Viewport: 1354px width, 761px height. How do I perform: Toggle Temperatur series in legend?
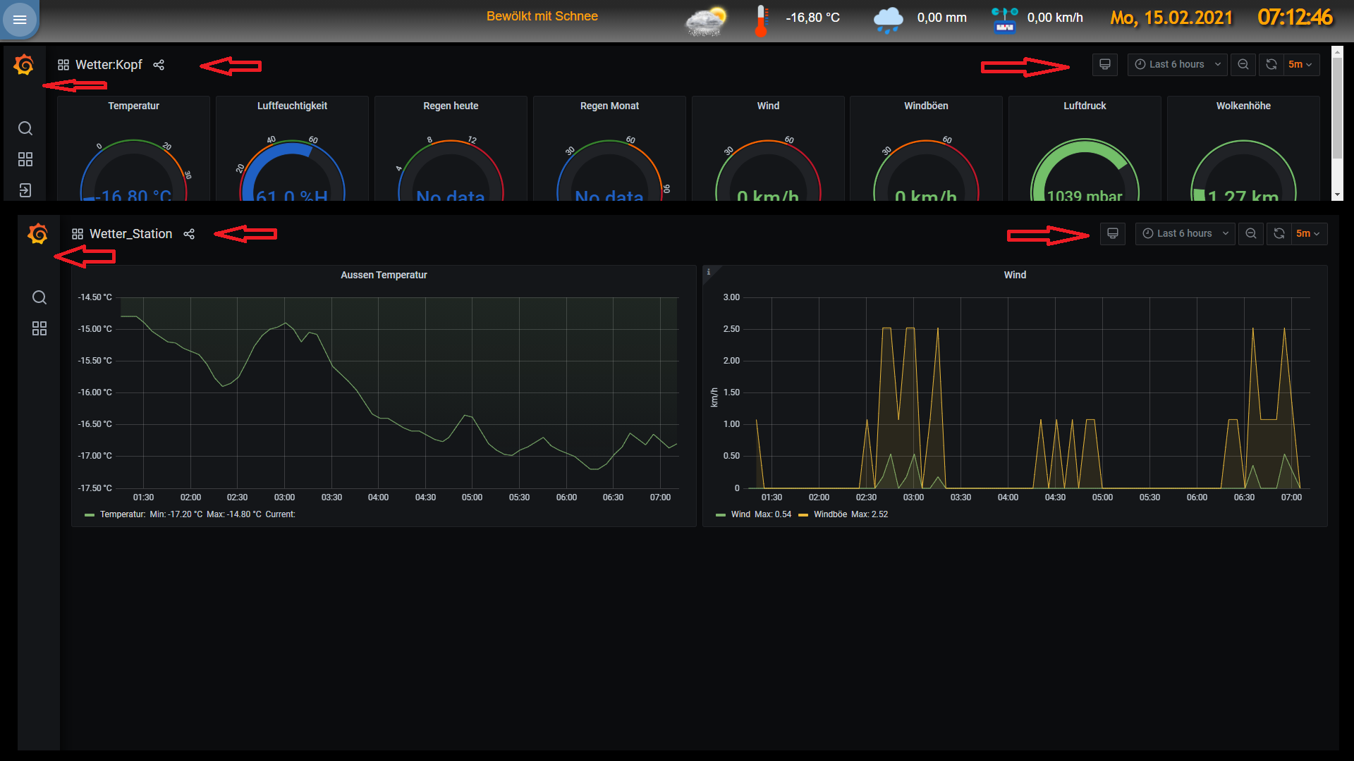[x=122, y=514]
